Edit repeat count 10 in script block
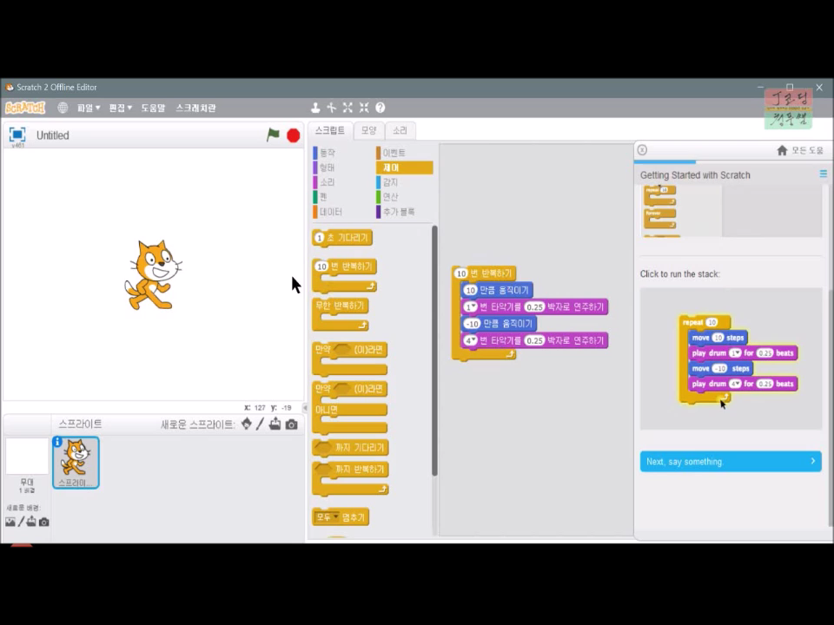The image size is (834, 625). click(x=460, y=273)
